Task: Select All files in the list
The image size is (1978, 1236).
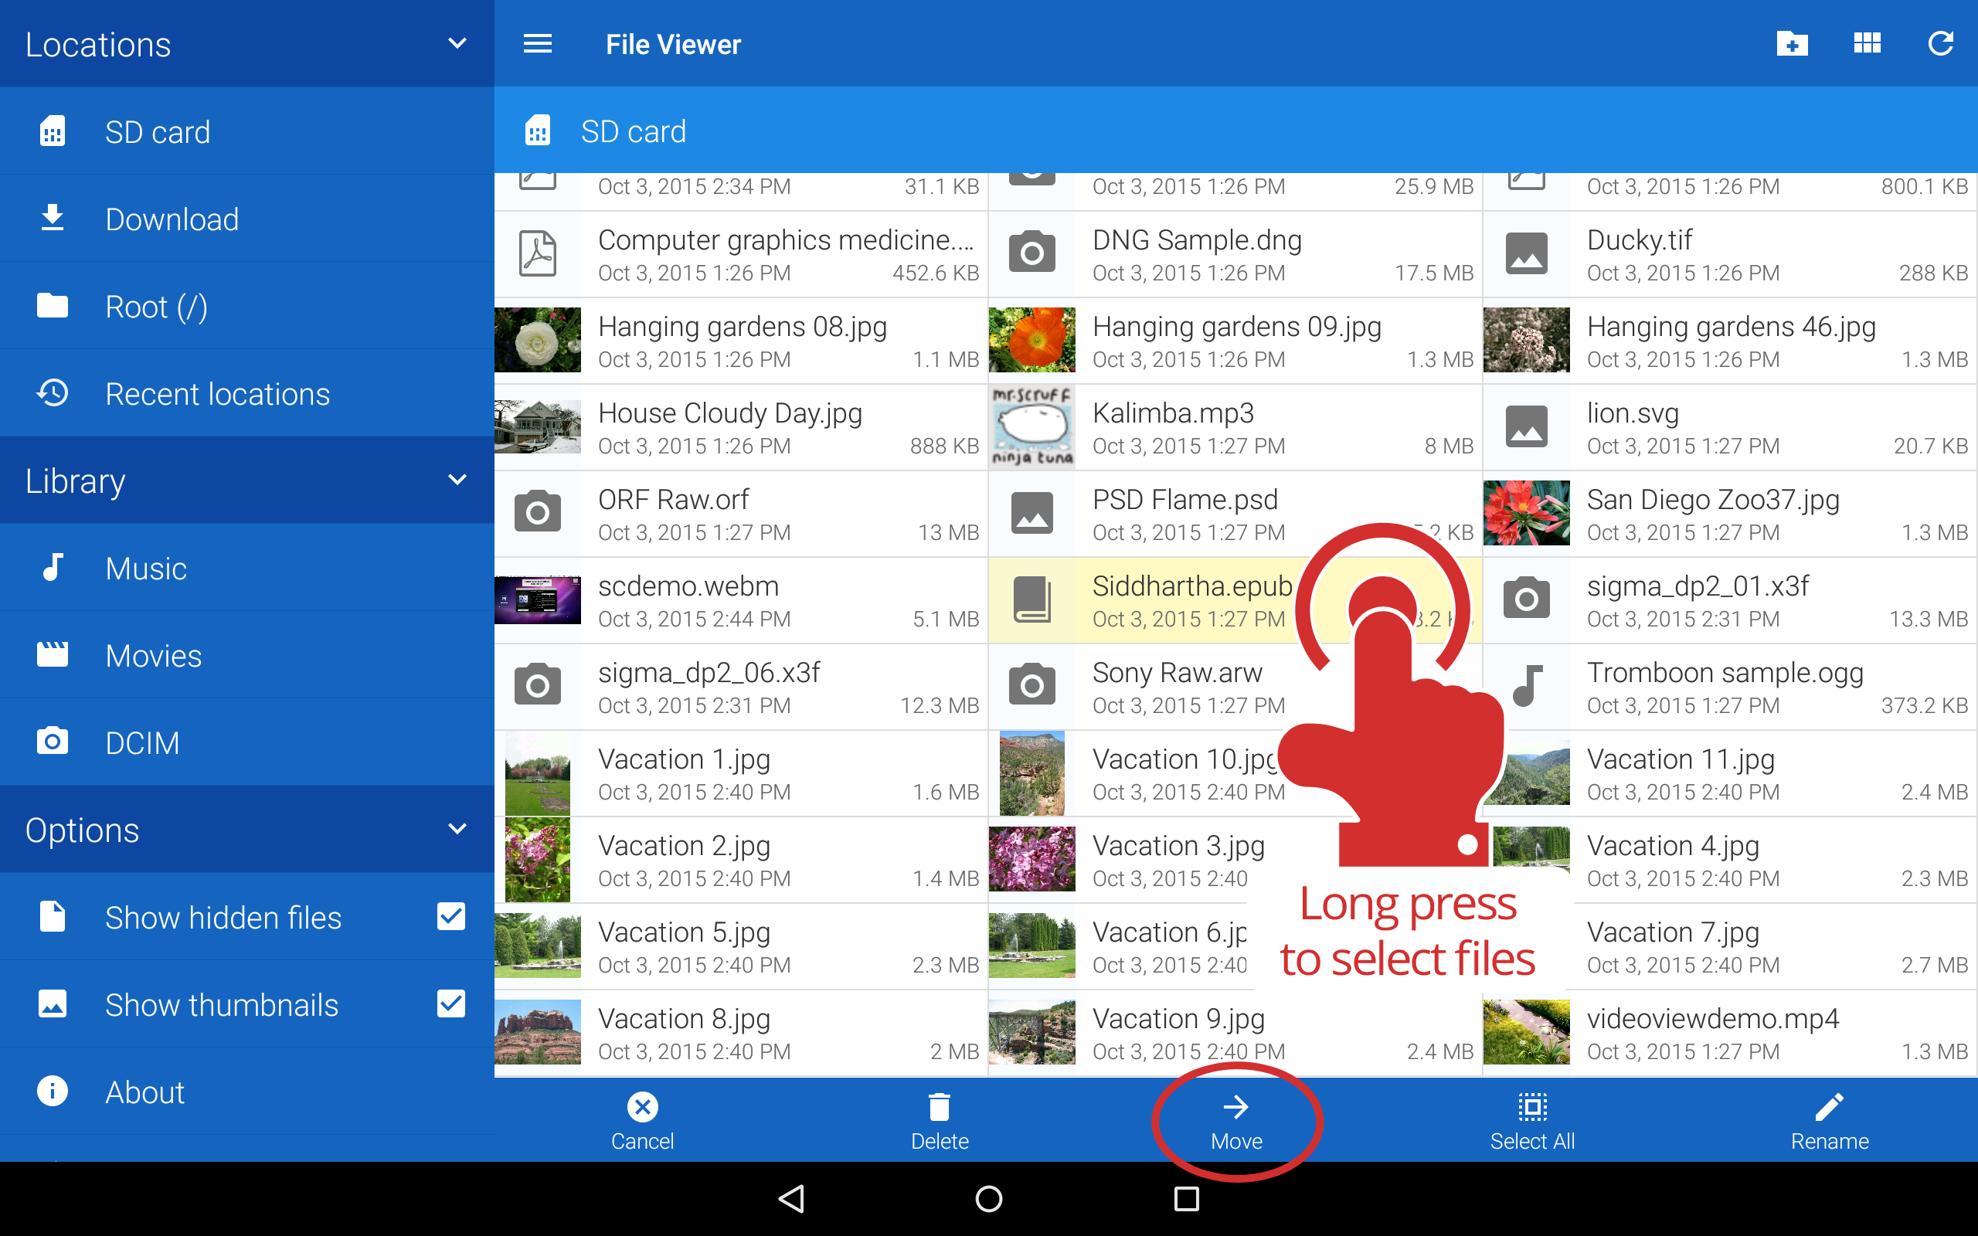Action: click(1531, 1120)
